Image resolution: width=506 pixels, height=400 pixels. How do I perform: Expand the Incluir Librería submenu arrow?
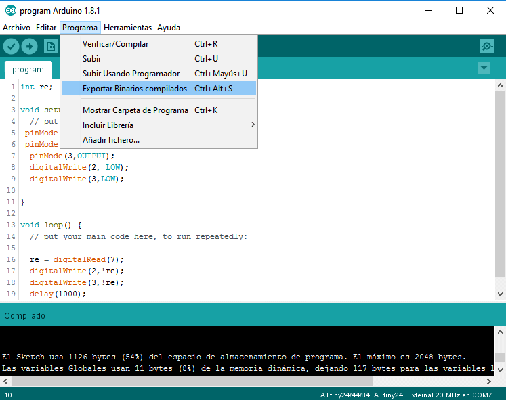point(253,125)
